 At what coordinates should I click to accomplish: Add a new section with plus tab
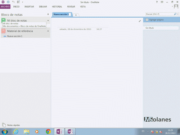click(76, 15)
